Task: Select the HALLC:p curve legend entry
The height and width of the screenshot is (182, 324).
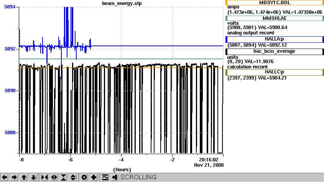Action: click(x=275, y=72)
